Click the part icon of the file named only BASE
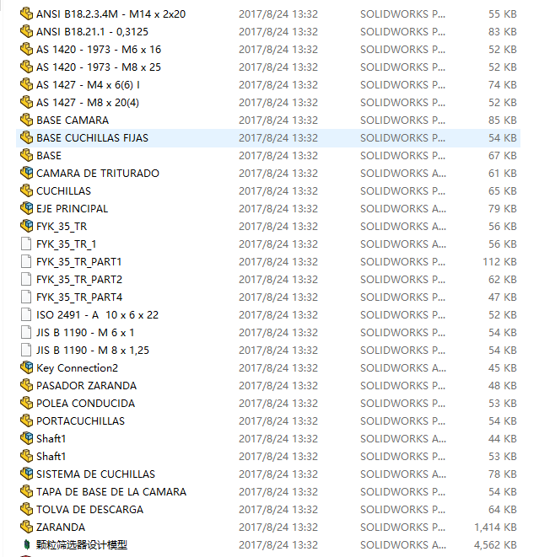 tap(26, 155)
